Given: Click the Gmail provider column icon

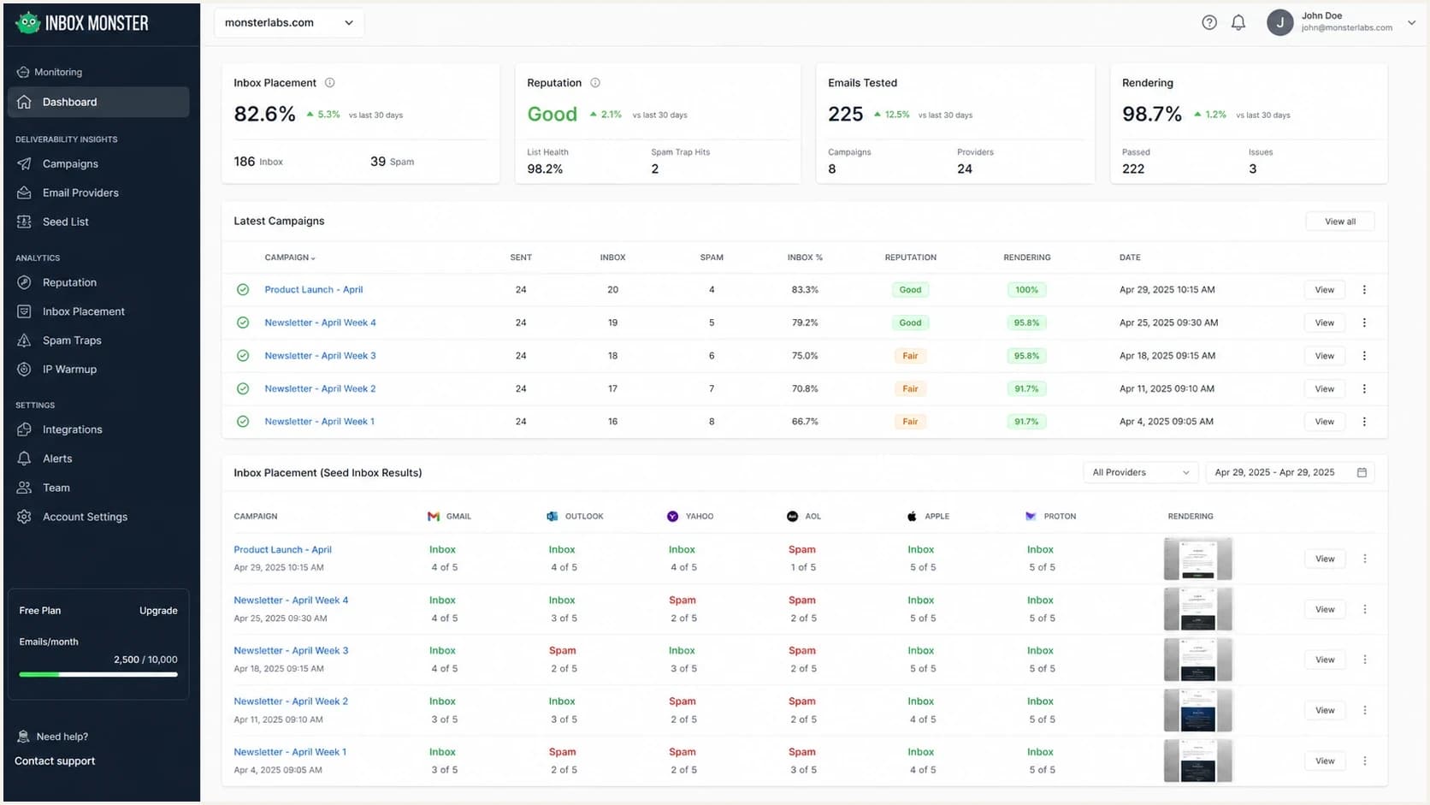Looking at the screenshot, I should click(434, 517).
